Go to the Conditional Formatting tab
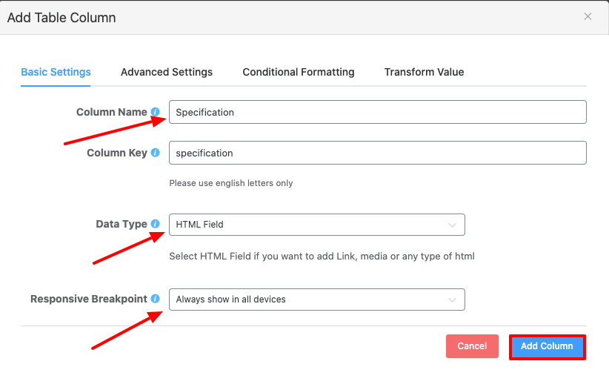The height and width of the screenshot is (387, 609). point(299,72)
